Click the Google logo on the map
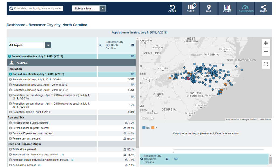The height and width of the screenshot is (167, 276). pyautogui.click(x=147, y=118)
